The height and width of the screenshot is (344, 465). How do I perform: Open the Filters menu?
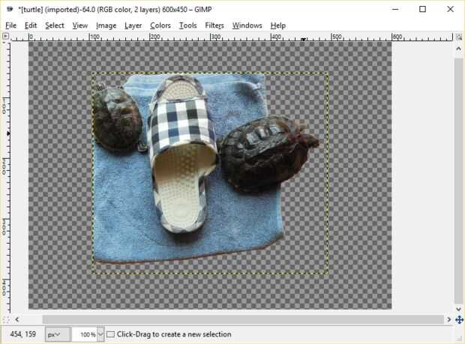(214, 25)
